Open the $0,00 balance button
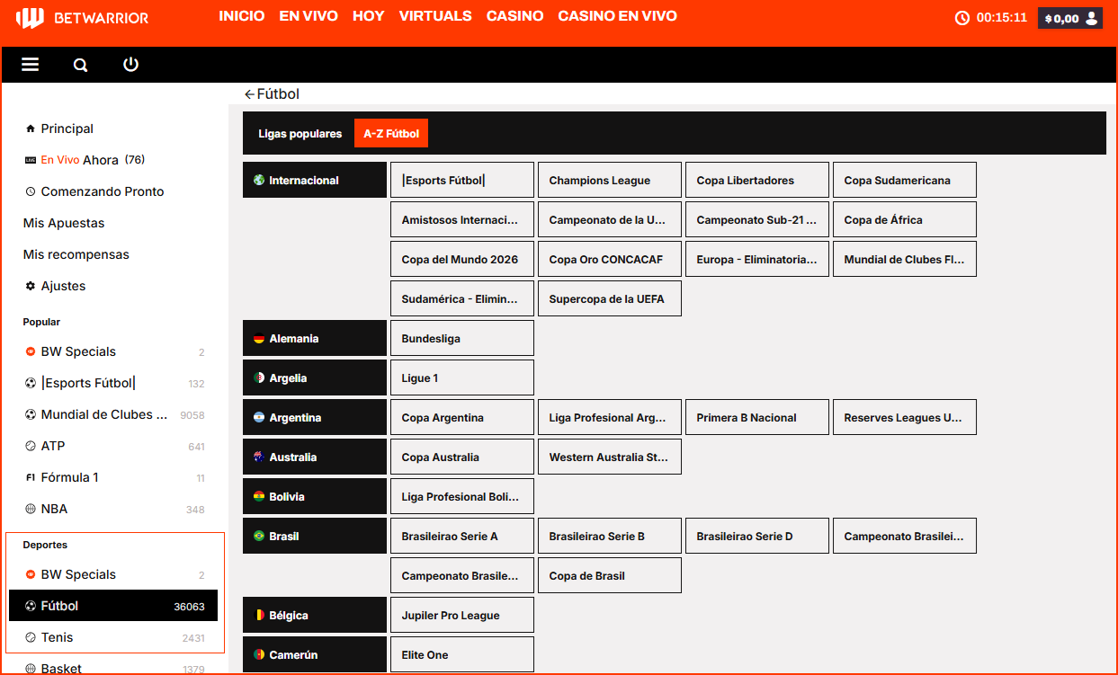This screenshot has width=1118, height=675. tap(1070, 18)
